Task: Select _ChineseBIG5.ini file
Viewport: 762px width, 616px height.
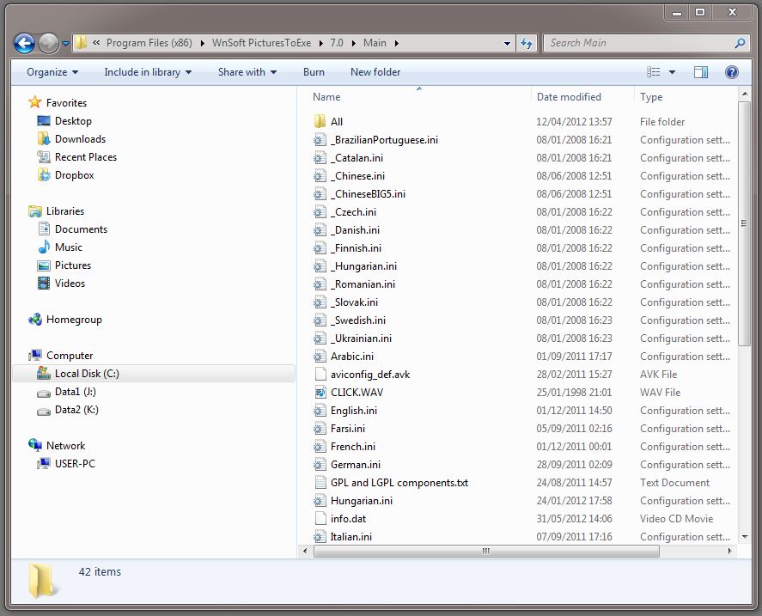Action: pyautogui.click(x=368, y=194)
